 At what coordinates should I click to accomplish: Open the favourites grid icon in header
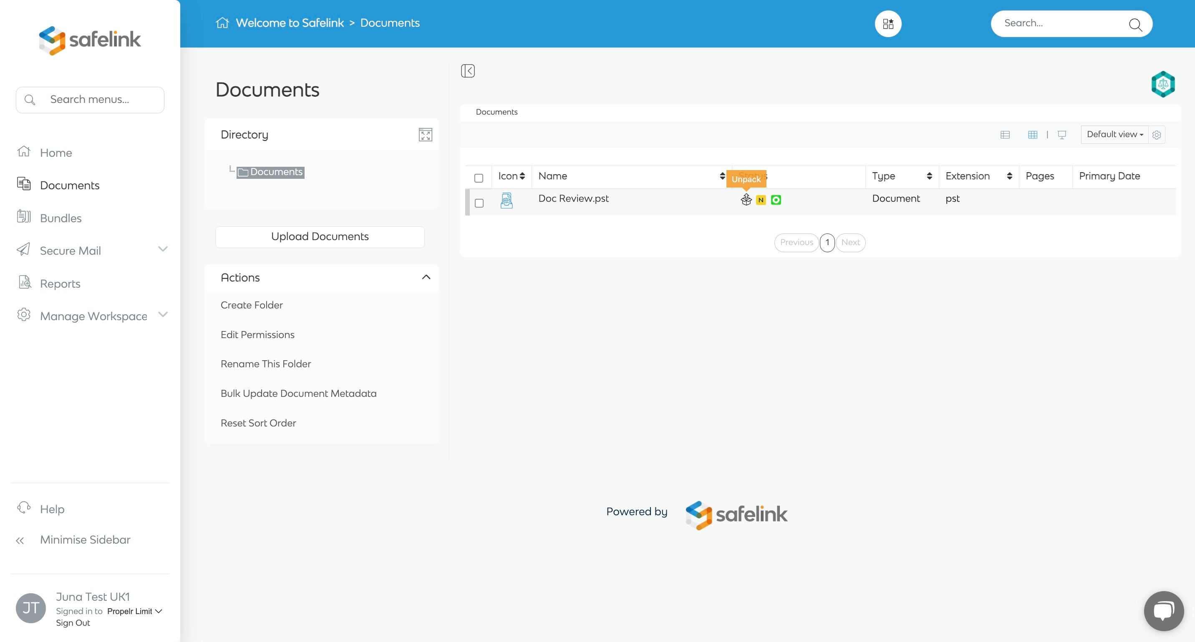[x=888, y=24]
